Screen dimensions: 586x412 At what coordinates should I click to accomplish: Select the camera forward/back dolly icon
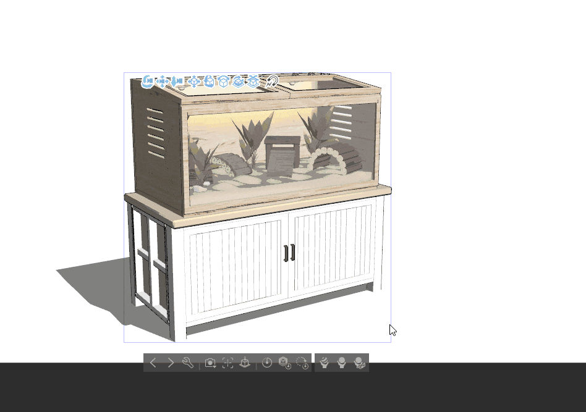tap(177, 82)
